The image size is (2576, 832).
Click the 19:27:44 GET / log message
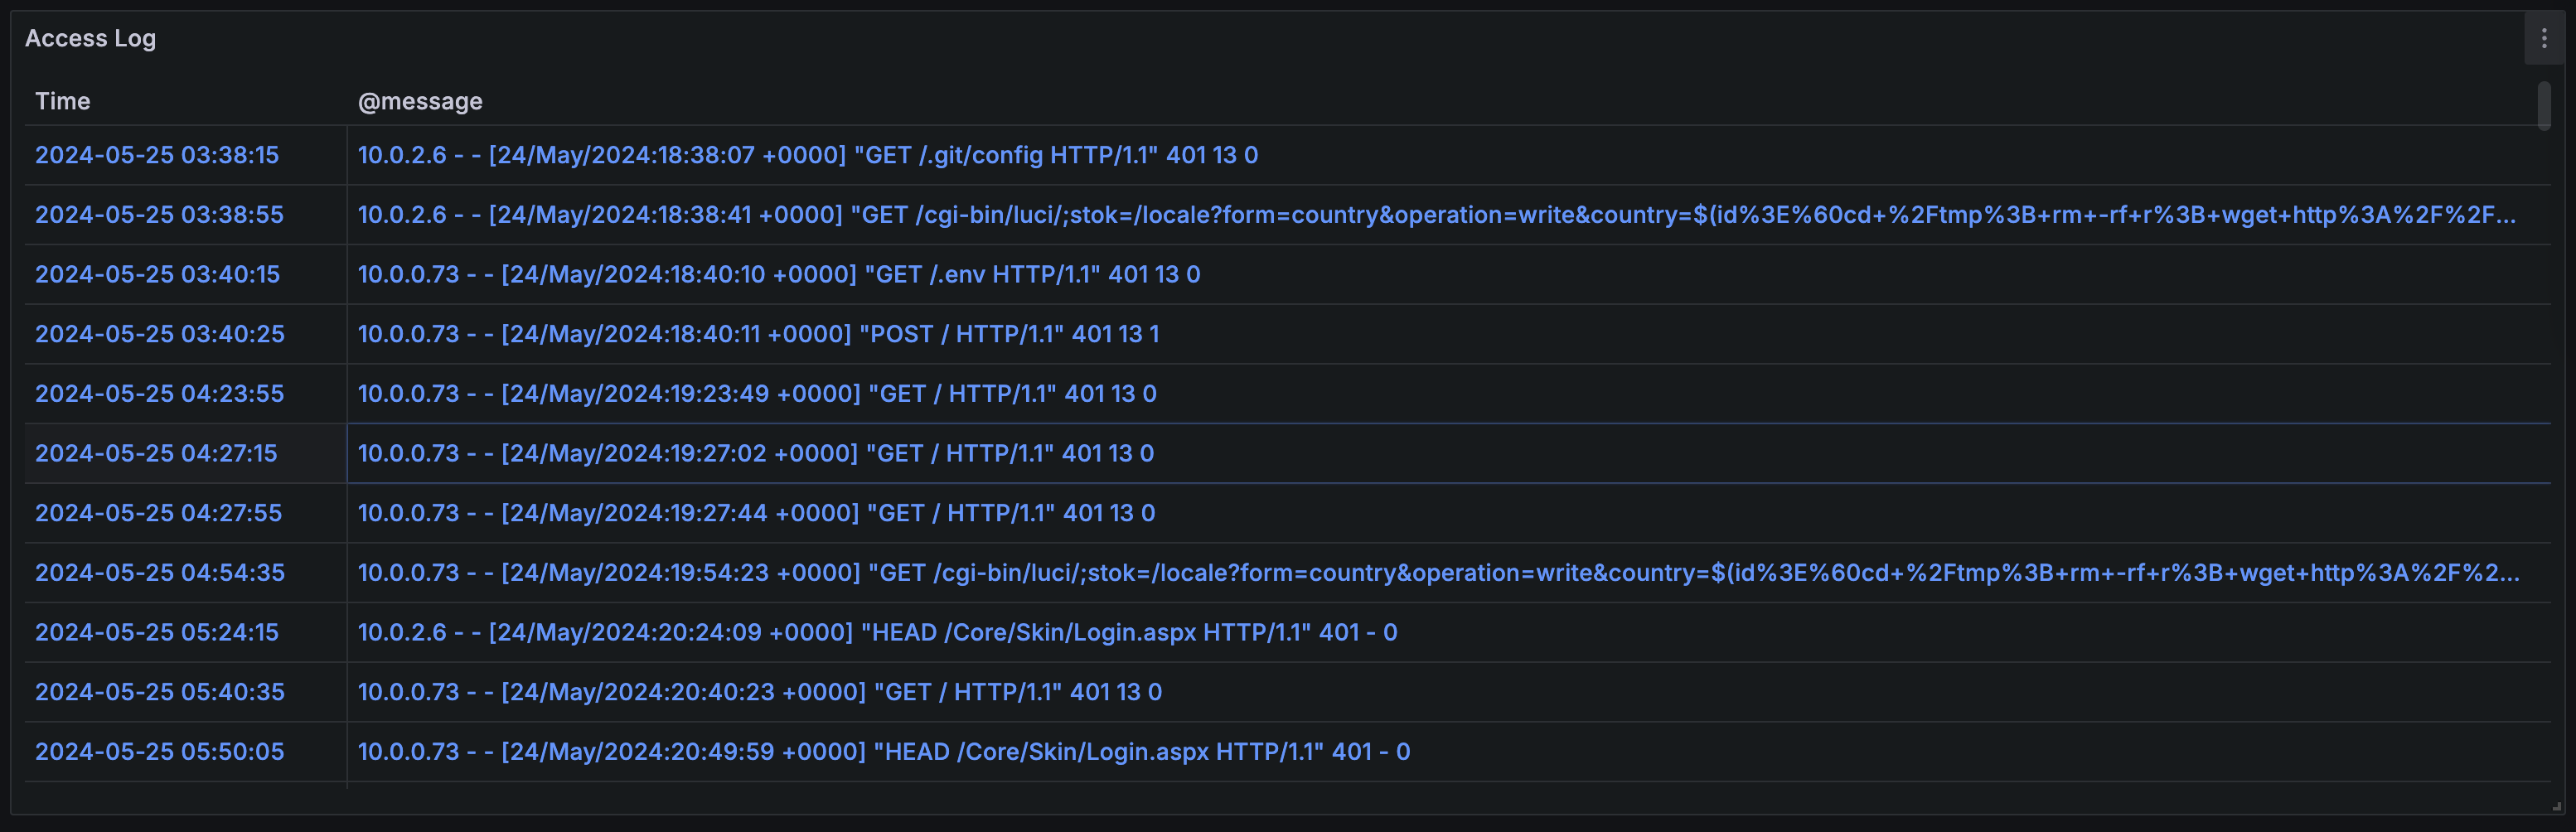[756, 513]
